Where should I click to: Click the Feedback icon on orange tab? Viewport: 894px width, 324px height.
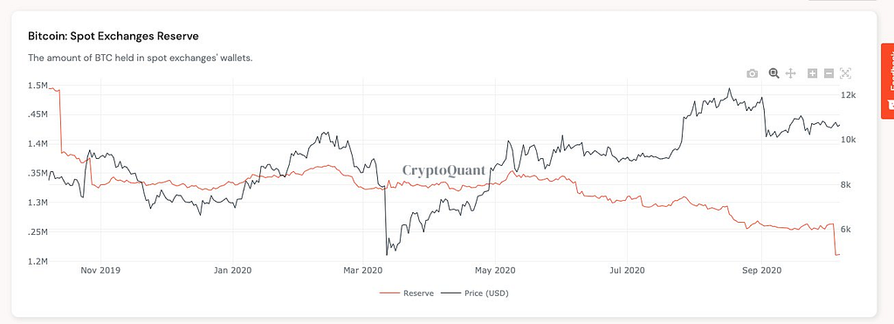[891, 105]
